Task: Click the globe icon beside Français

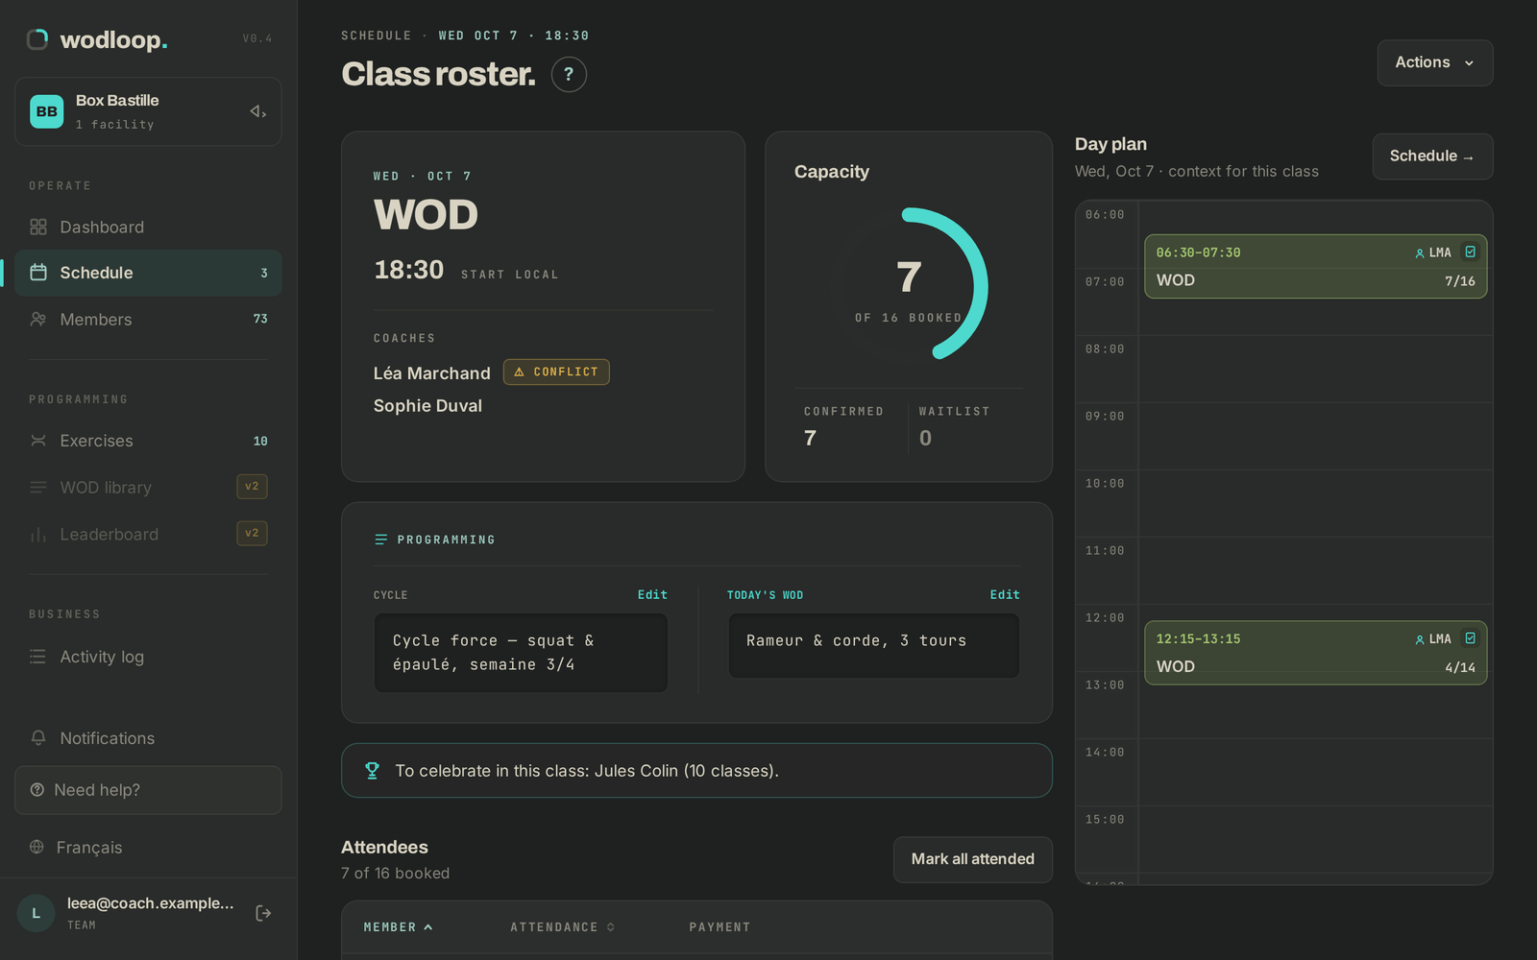Action: click(x=37, y=847)
